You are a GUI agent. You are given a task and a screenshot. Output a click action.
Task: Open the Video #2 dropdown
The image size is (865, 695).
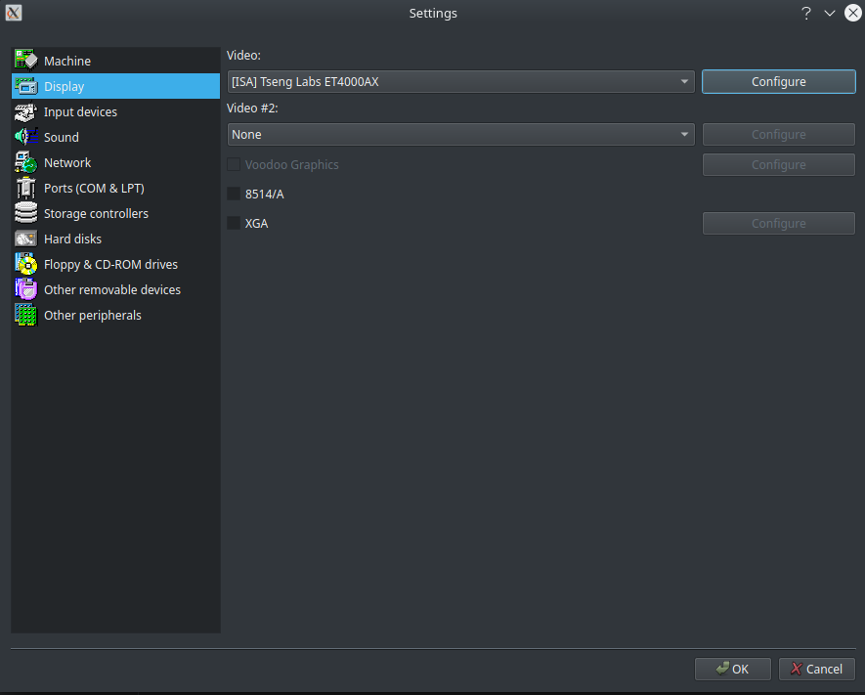point(460,135)
